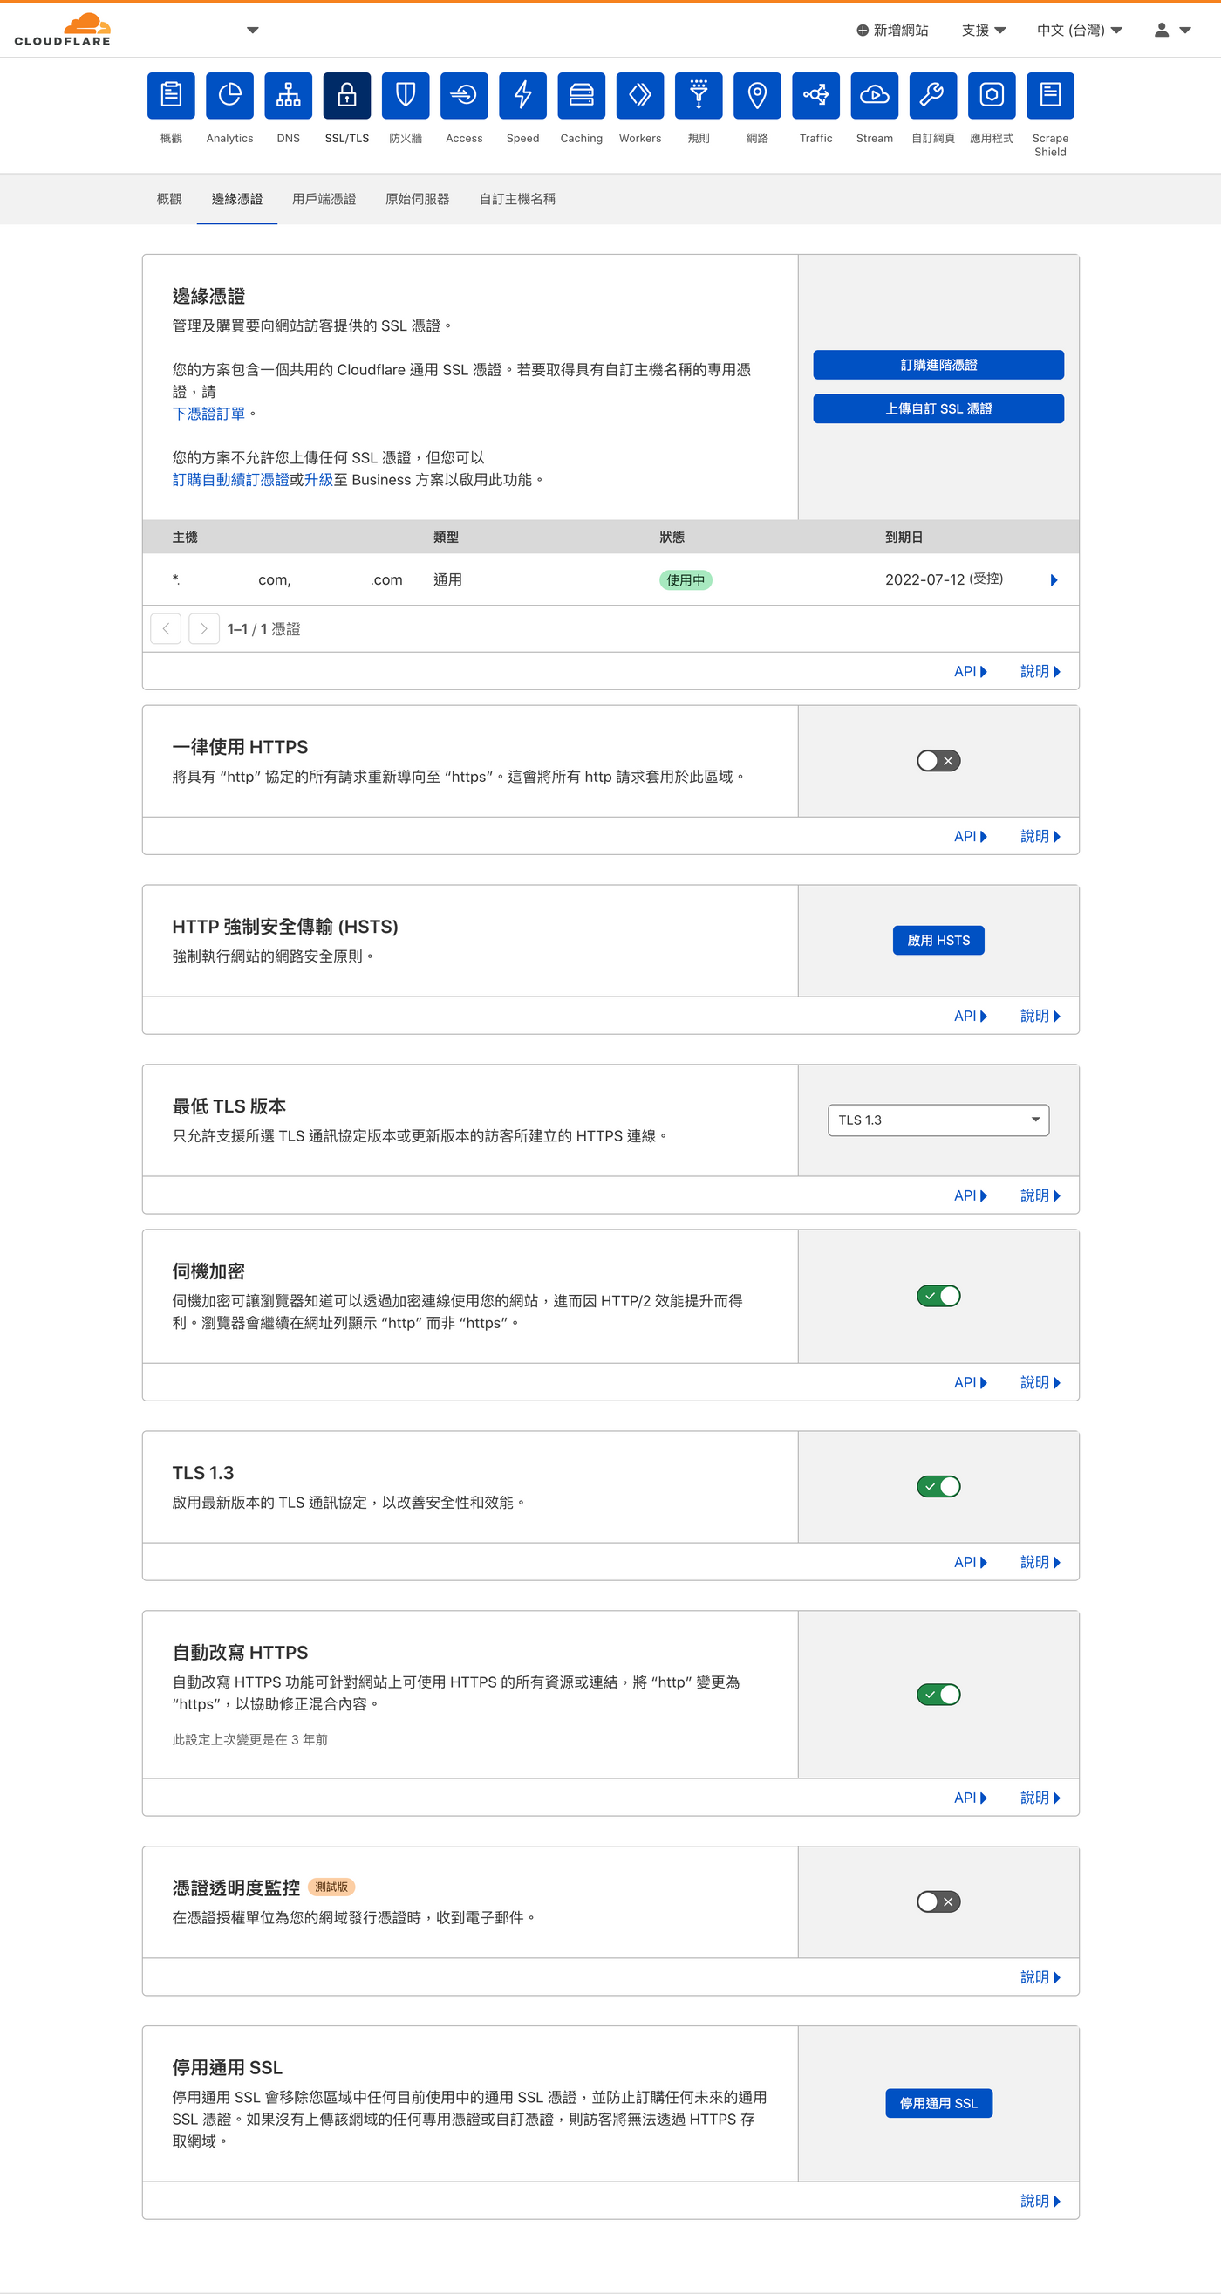1221x2295 pixels.
Task: Open the 中文 (台灣) language dropdown
Action: tap(1080, 31)
